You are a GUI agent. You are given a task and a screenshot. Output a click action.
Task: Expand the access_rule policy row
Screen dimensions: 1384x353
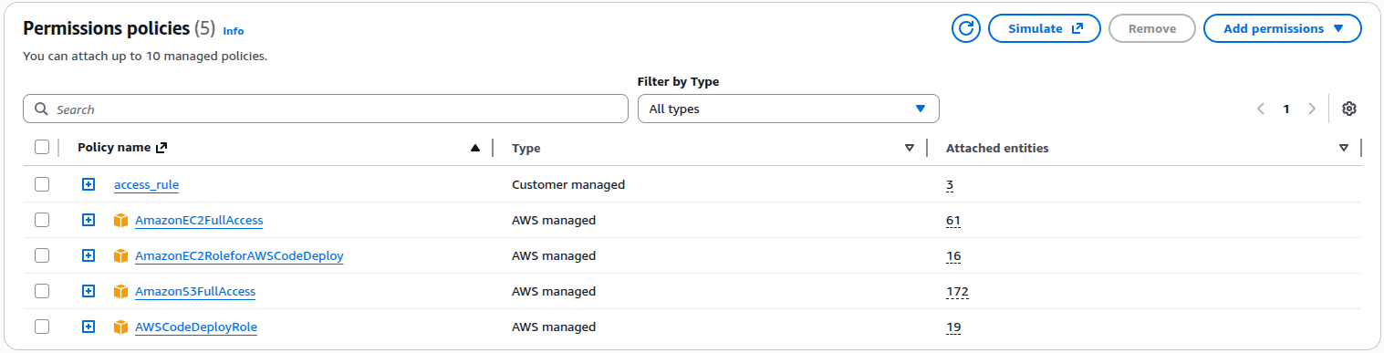coord(88,184)
